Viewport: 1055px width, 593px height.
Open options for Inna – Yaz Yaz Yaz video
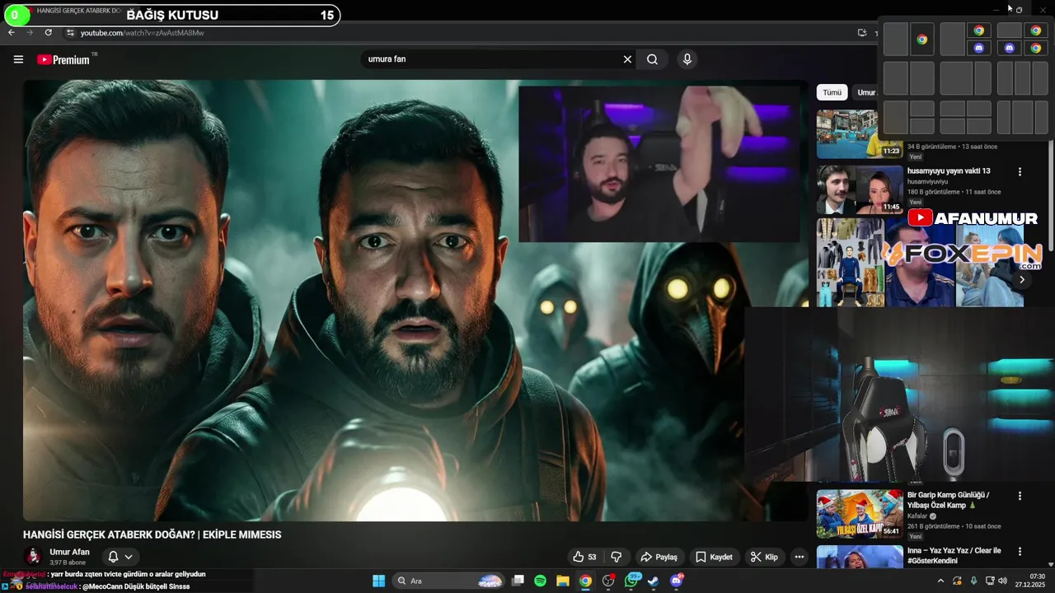1020,551
